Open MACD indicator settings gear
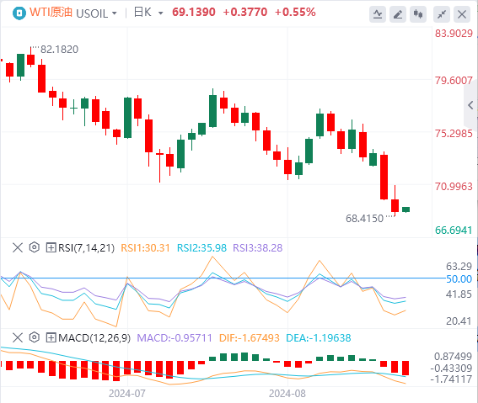478x403 pixels. click(x=35, y=337)
